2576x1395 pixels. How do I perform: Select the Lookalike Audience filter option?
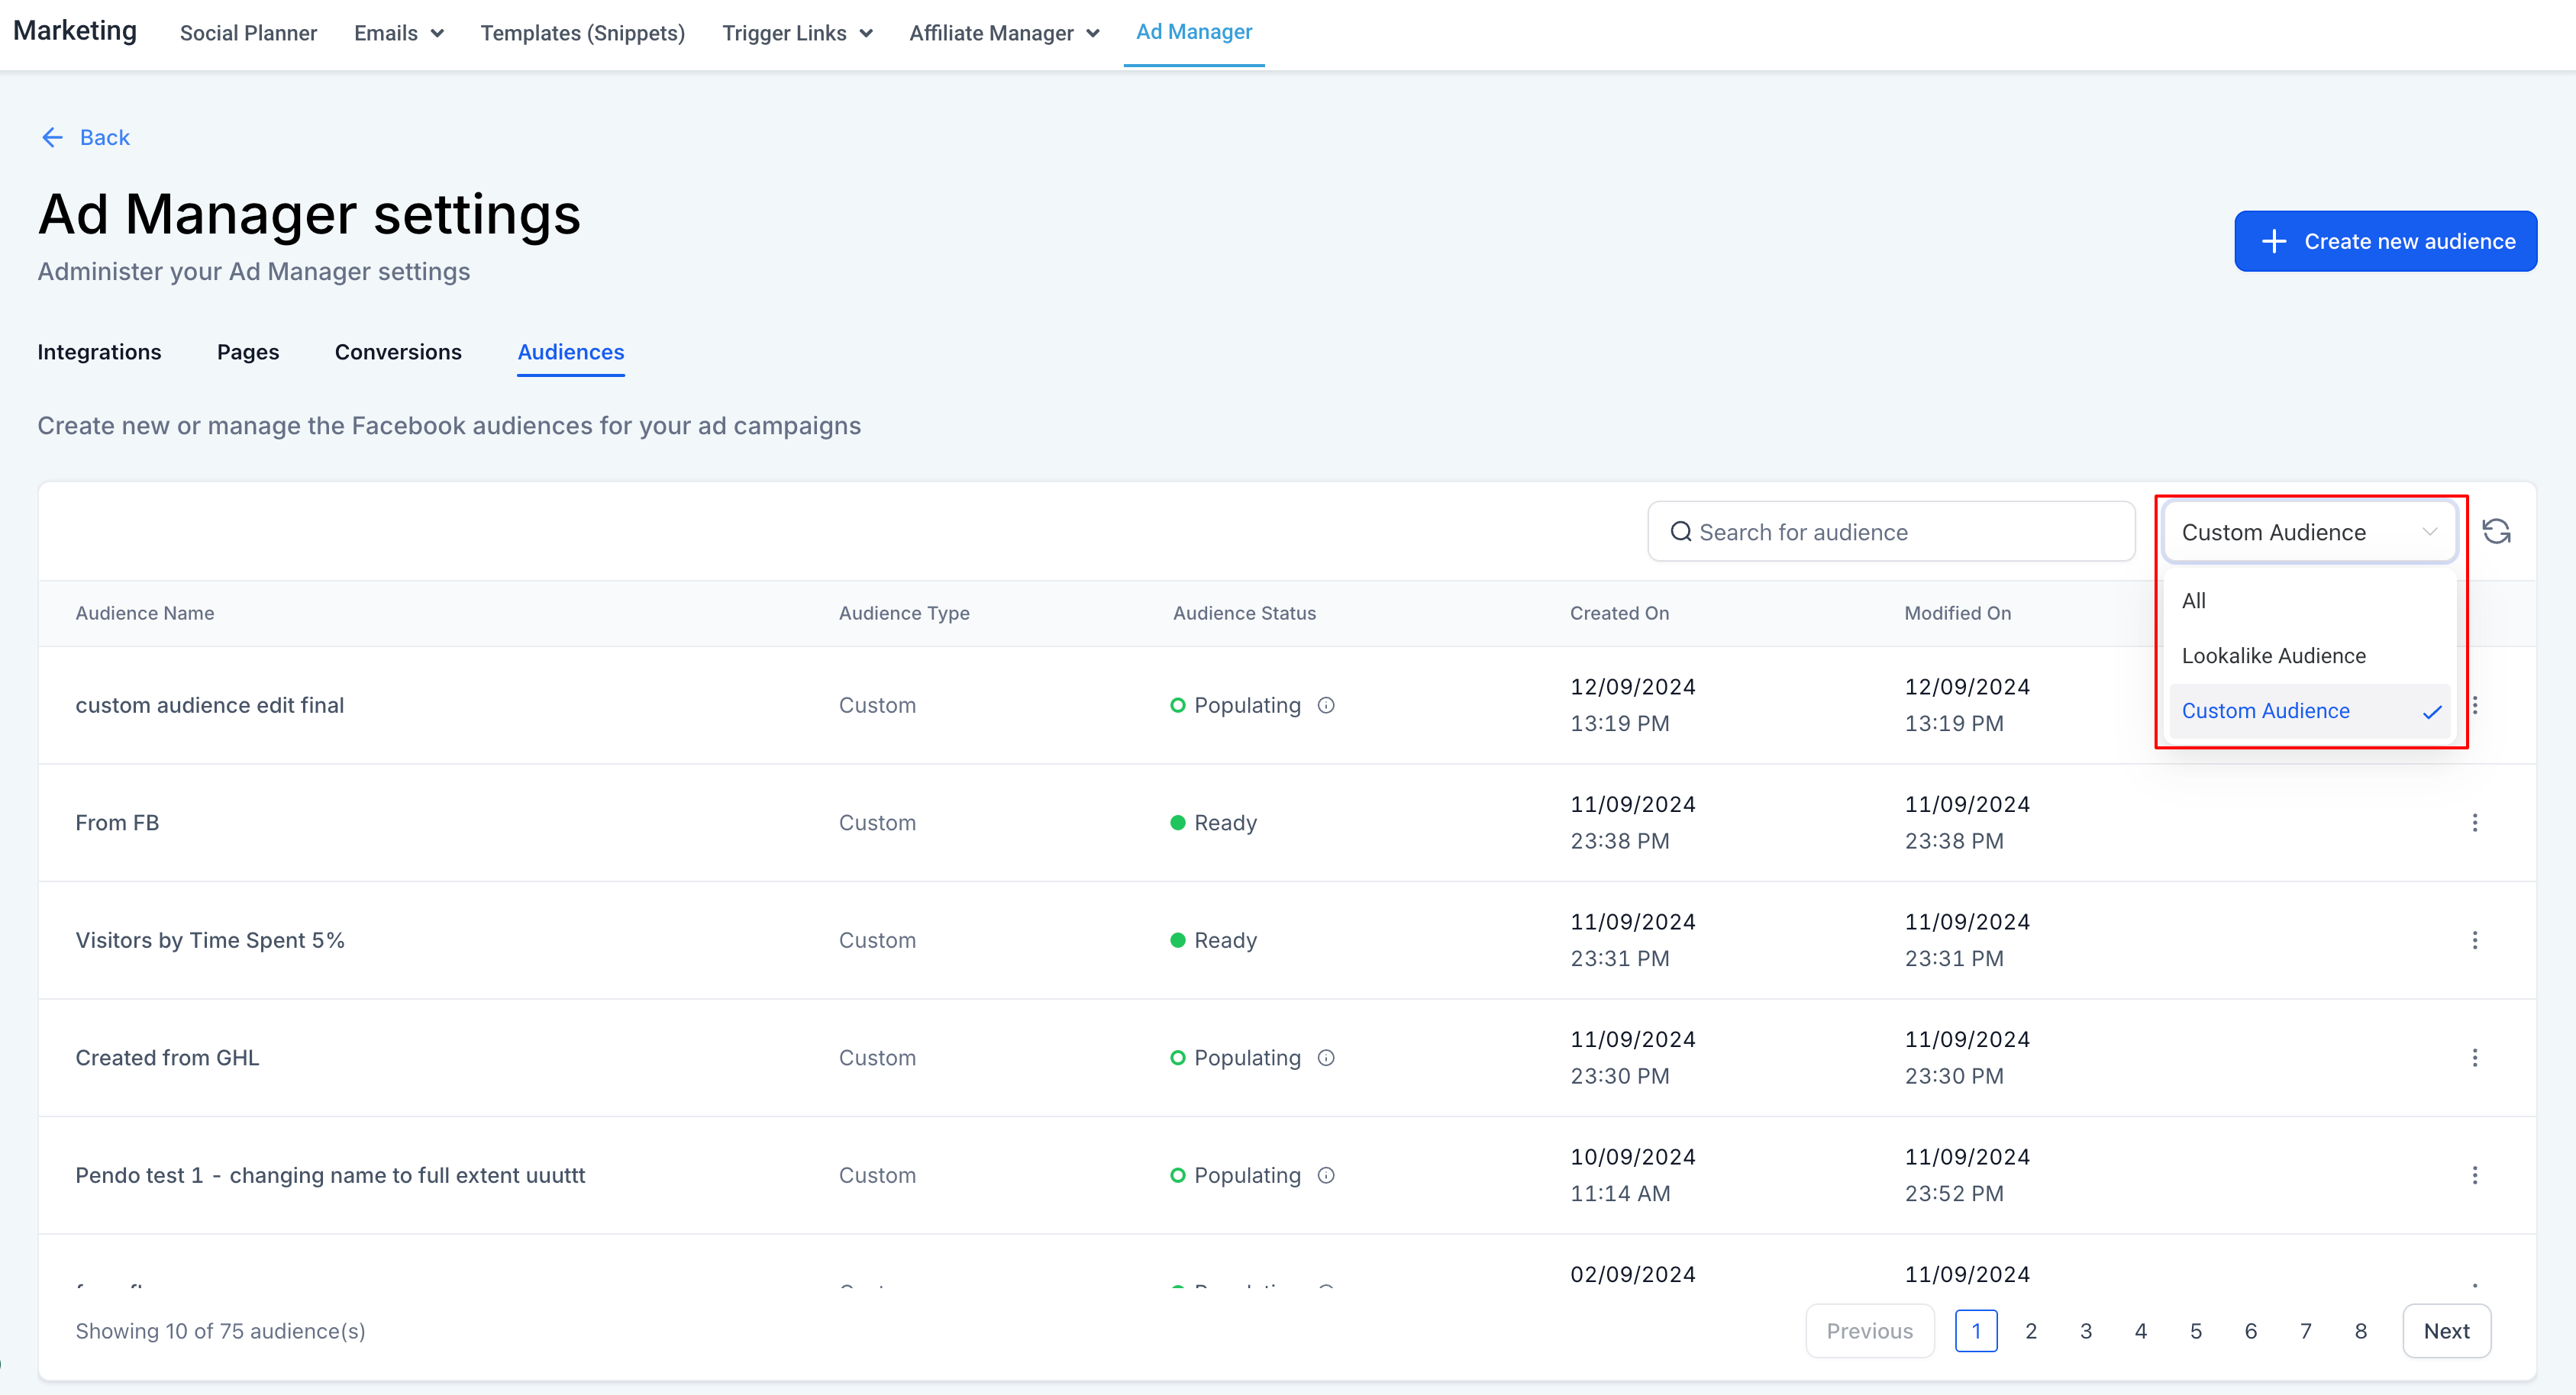tap(2273, 656)
